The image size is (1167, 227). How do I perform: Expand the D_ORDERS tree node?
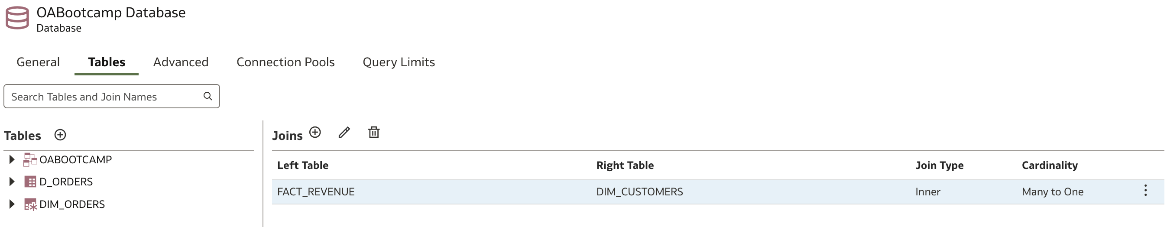(x=12, y=182)
